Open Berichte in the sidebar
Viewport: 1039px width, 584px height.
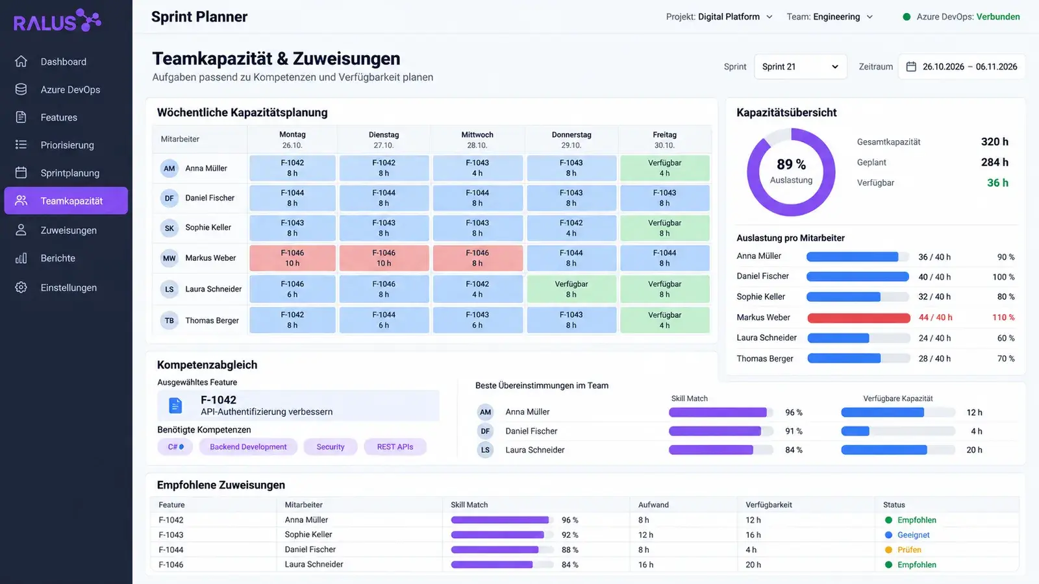click(66, 258)
